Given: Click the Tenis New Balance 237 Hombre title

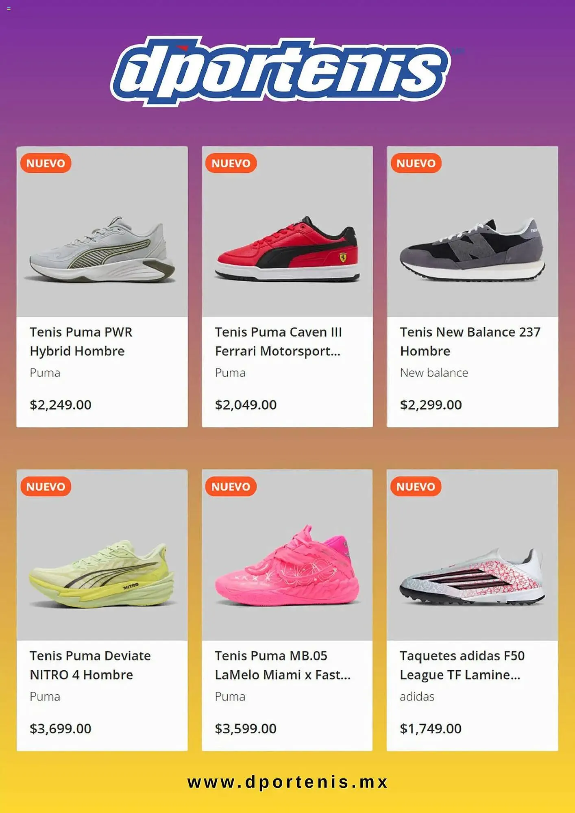Looking at the screenshot, I should [x=470, y=341].
